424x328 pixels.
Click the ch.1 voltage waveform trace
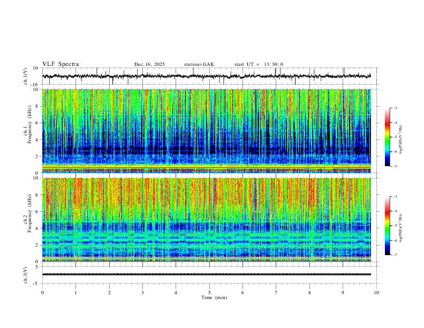click(206, 76)
